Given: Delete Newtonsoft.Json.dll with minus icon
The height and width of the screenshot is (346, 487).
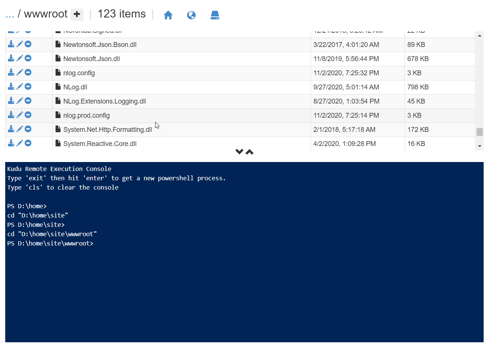Looking at the screenshot, I should [x=28, y=58].
